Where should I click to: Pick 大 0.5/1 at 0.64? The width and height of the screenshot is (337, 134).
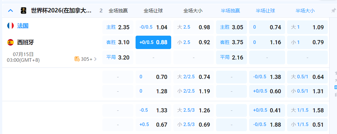point(307,77)
